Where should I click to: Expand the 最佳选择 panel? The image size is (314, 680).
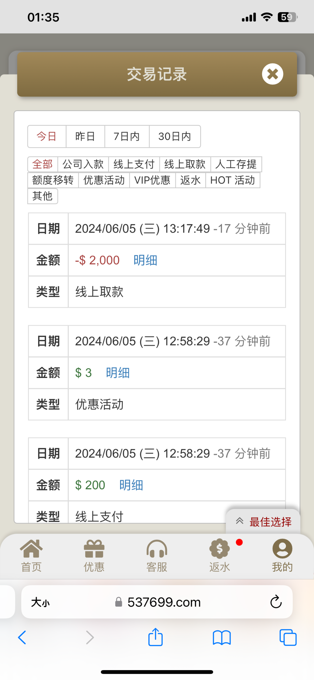pyautogui.click(x=263, y=522)
